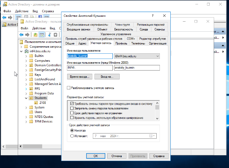Toggle the unlock account checkbox
The image size is (229, 168).
click(68, 88)
